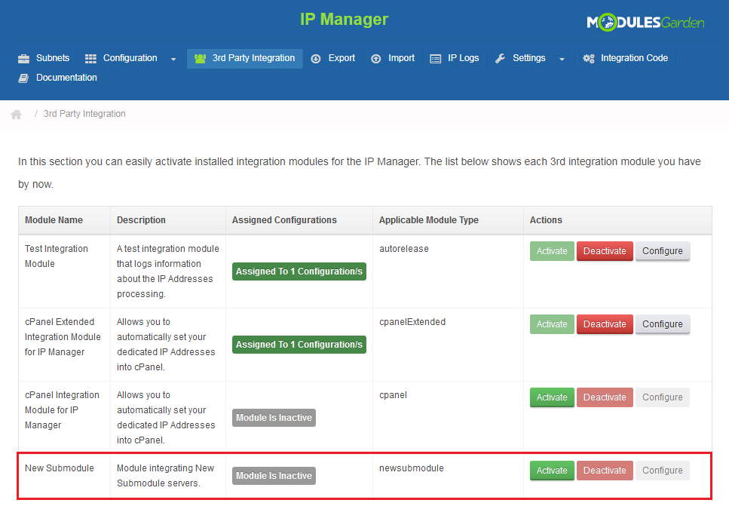Click the IP Logs list icon
This screenshot has width=729, height=506.
point(435,59)
